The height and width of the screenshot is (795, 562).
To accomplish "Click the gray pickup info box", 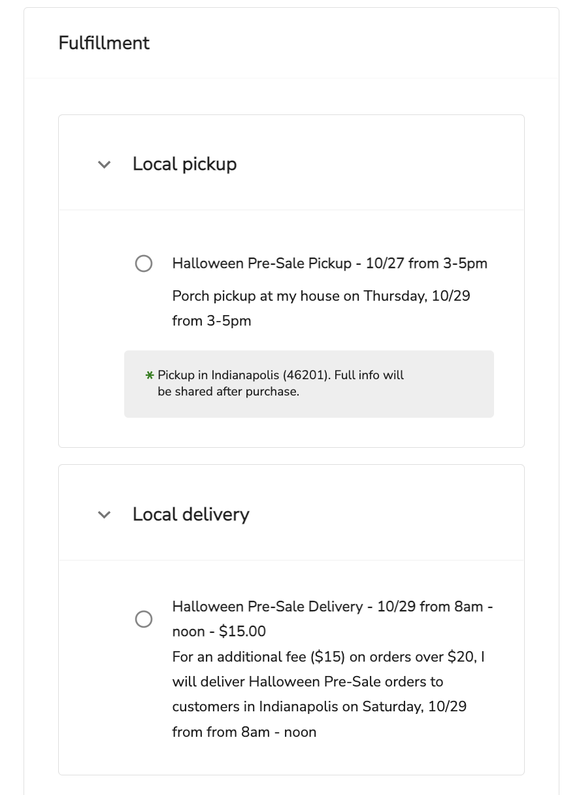I will 444,399.
